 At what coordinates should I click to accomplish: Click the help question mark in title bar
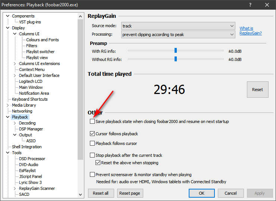(250, 5)
